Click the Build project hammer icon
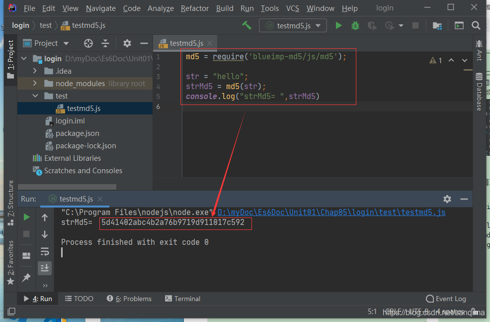 246,25
